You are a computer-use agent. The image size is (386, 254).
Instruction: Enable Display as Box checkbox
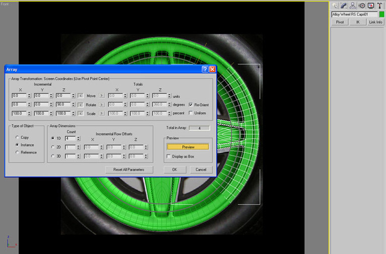tap(169, 156)
